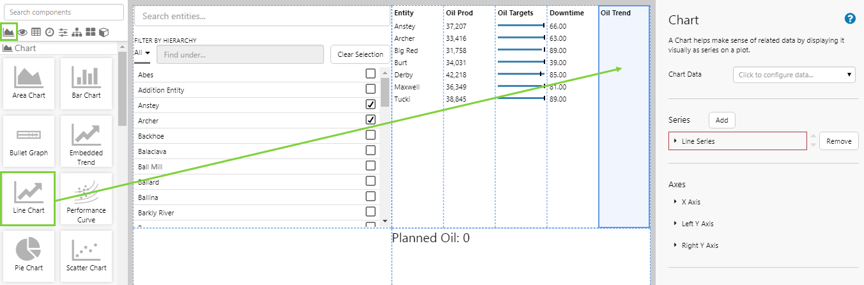Expand the Line Series item
This screenshot has height=285, width=864.
[675, 141]
